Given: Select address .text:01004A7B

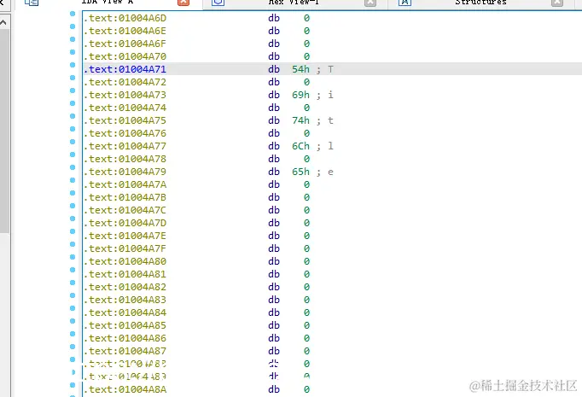Looking at the screenshot, I should pyautogui.click(x=125, y=197).
